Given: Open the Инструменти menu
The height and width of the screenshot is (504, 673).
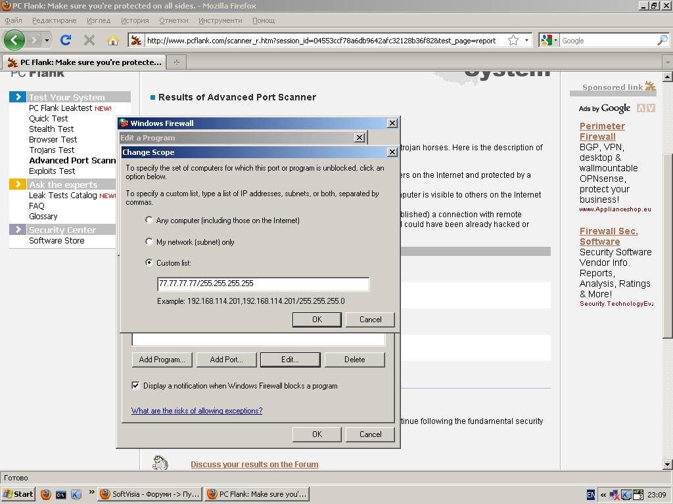Looking at the screenshot, I should pyautogui.click(x=220, y=20).
